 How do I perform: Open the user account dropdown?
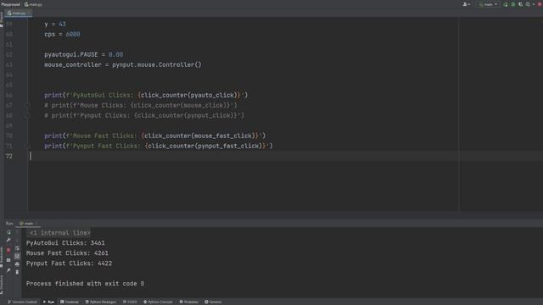tap(467, 4)
